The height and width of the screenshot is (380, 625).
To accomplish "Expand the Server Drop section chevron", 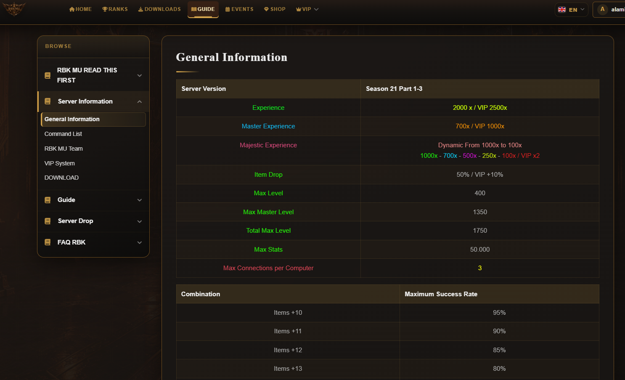I will (x=140, y=221).
